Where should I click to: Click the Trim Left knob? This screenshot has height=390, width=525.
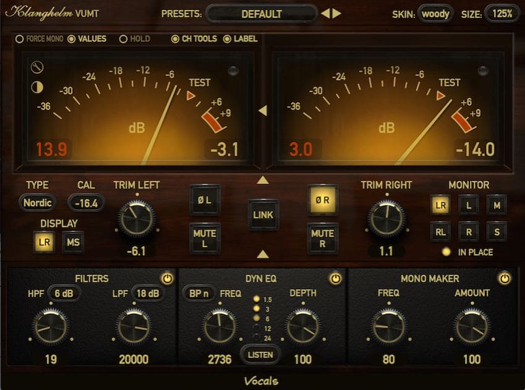[137, 219]
